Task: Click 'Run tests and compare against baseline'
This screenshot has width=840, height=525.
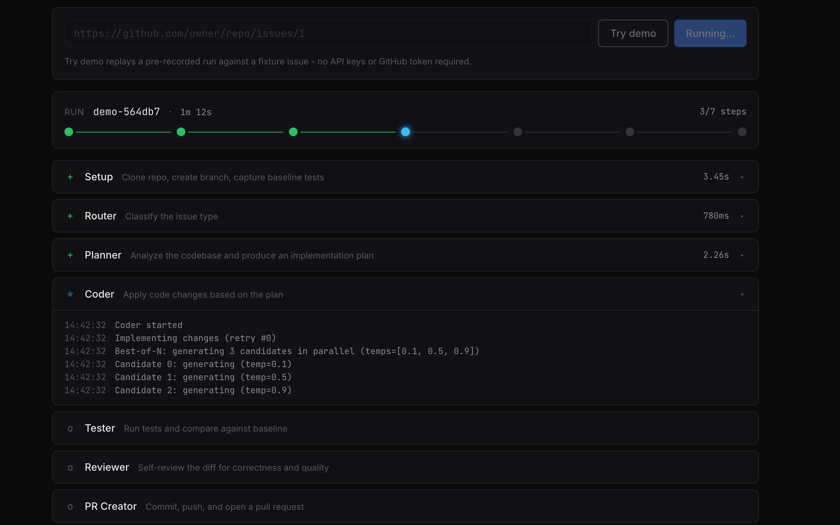Action: pyautogui.click(x=206, y=429)
